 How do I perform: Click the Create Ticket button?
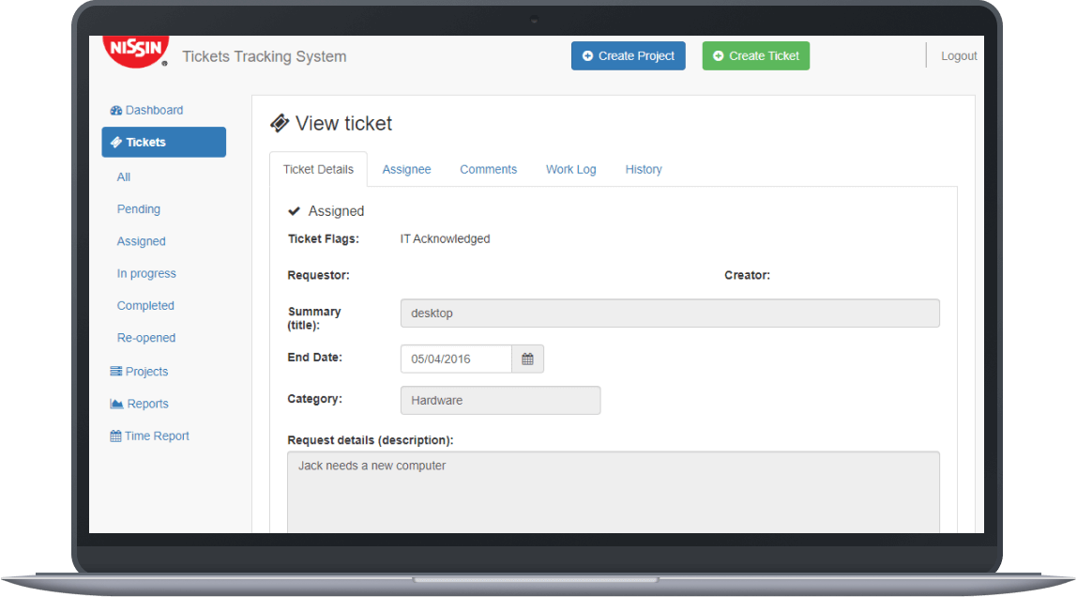point(755,55)
